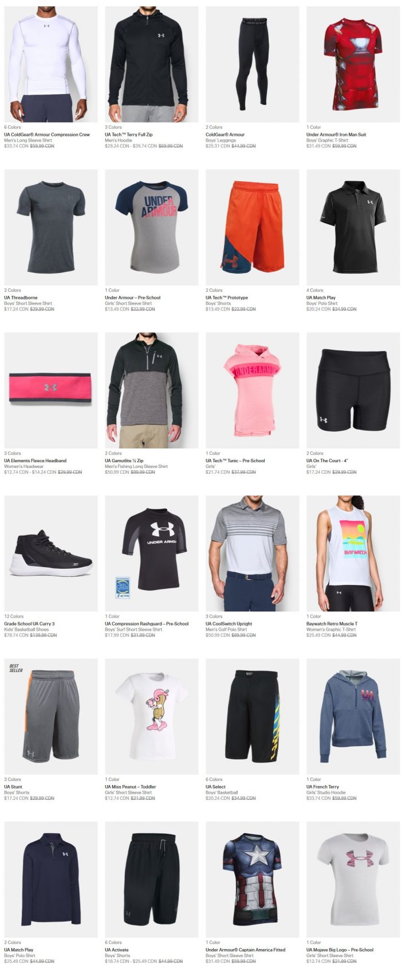The width and height of the screenshot is (401, 980).
Task: Open the Grade School UA Curry 3 shoe image
Action: [x=51, y=553]
